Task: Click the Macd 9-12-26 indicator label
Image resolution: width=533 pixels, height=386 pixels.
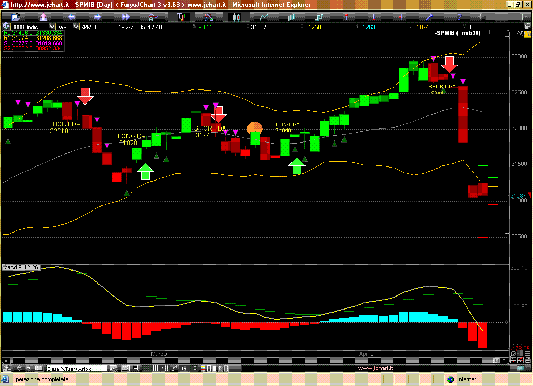Action: pos(21,267)
